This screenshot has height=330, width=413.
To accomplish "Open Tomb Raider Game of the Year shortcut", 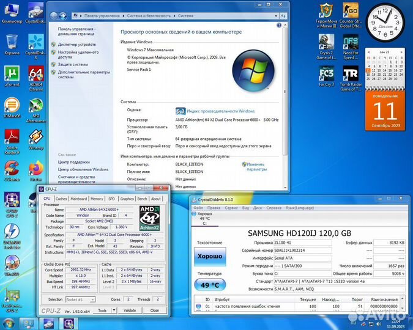I will pyautogui.click(x=351, y=78).
